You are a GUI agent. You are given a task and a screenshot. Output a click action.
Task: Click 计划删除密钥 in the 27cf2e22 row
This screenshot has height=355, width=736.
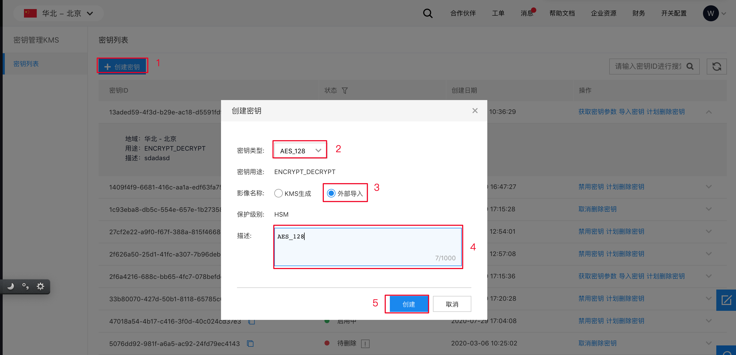pyautogui.click(x=625, y=231)
